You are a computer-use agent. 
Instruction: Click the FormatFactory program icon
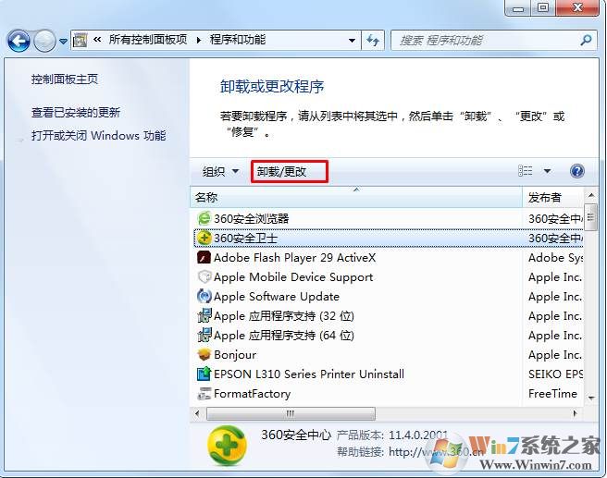click(204, 393)
